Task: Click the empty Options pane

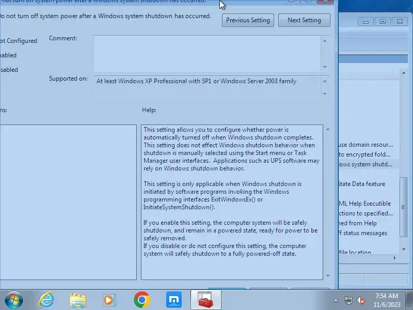Action: pos(68,202)
